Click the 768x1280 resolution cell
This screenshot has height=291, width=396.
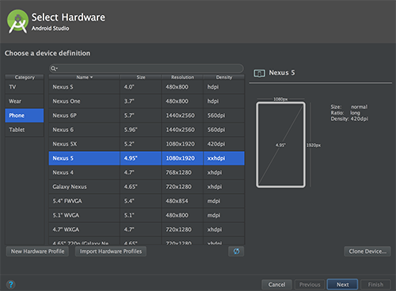tap(182, 172)
